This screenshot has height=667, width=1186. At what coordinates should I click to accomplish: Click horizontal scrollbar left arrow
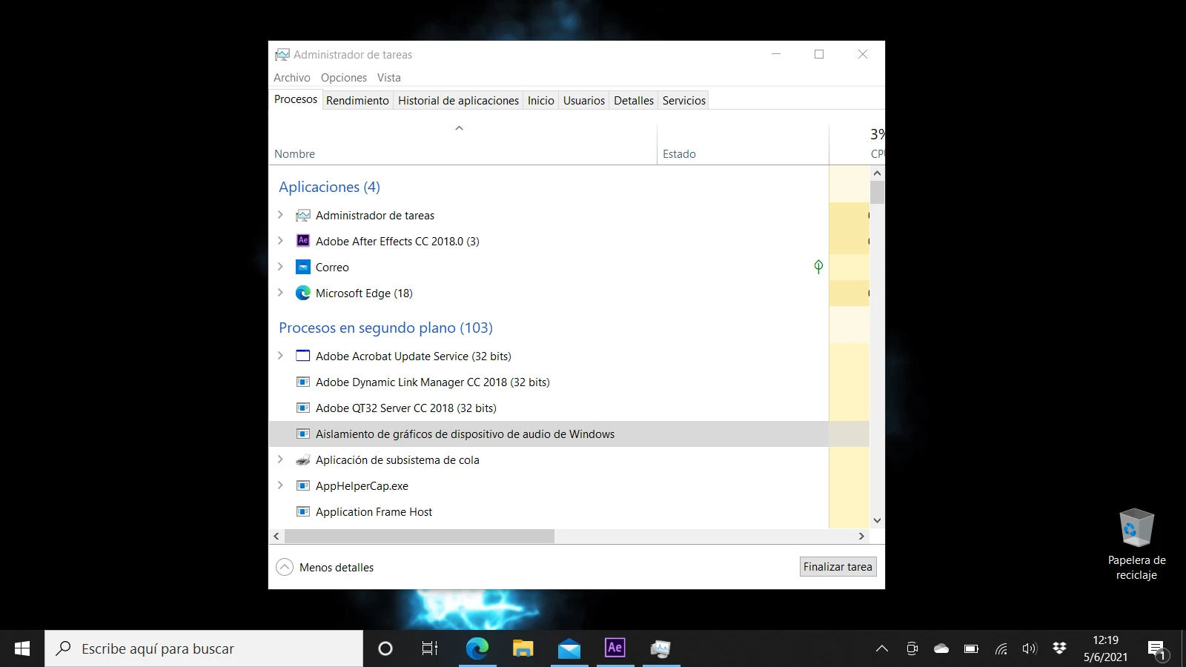(x=276, y=536)
